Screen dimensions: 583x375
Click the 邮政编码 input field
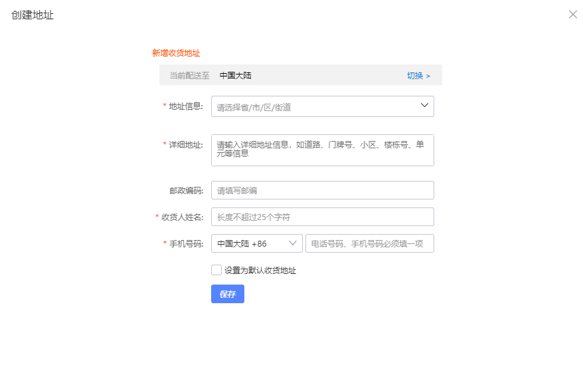[322, 191]
